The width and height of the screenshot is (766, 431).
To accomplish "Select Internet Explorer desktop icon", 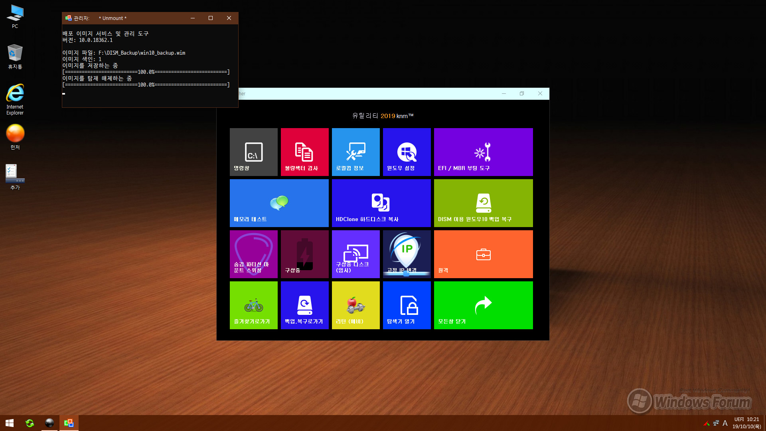I will pyautogui.click(x=15, y=99).
